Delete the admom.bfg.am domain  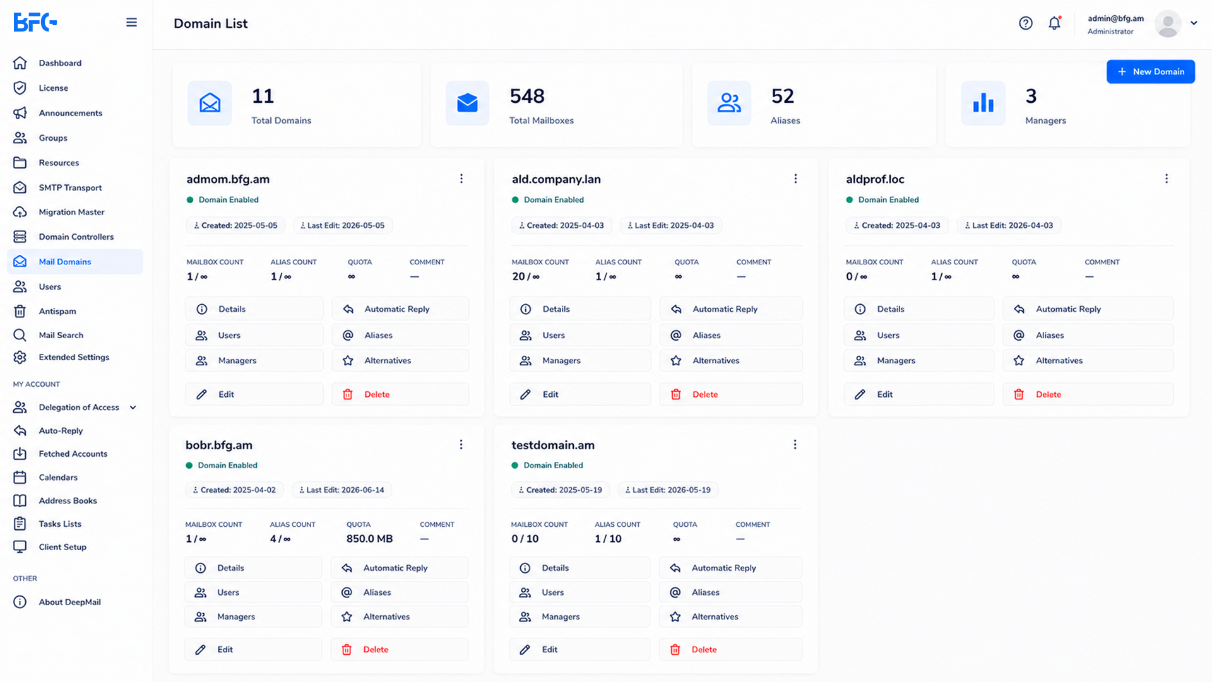pos(400,394)
